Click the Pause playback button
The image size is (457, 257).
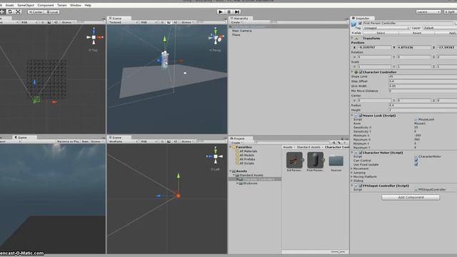pyautogui.click(x=228, y=11)
